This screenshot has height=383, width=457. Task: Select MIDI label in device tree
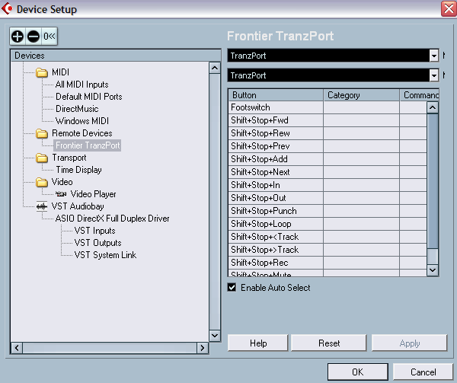(x=61, y=72)
